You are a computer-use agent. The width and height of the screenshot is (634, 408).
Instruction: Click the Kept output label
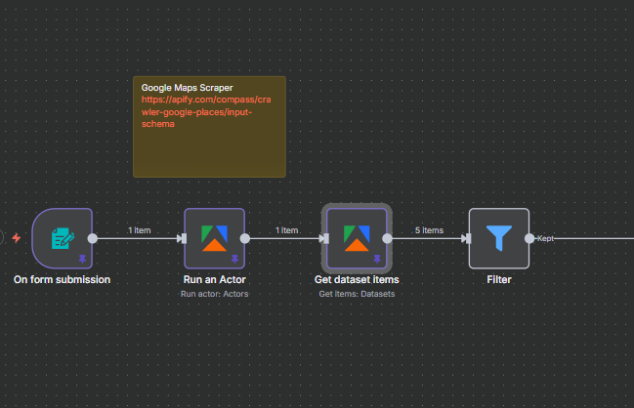point(545,238)
